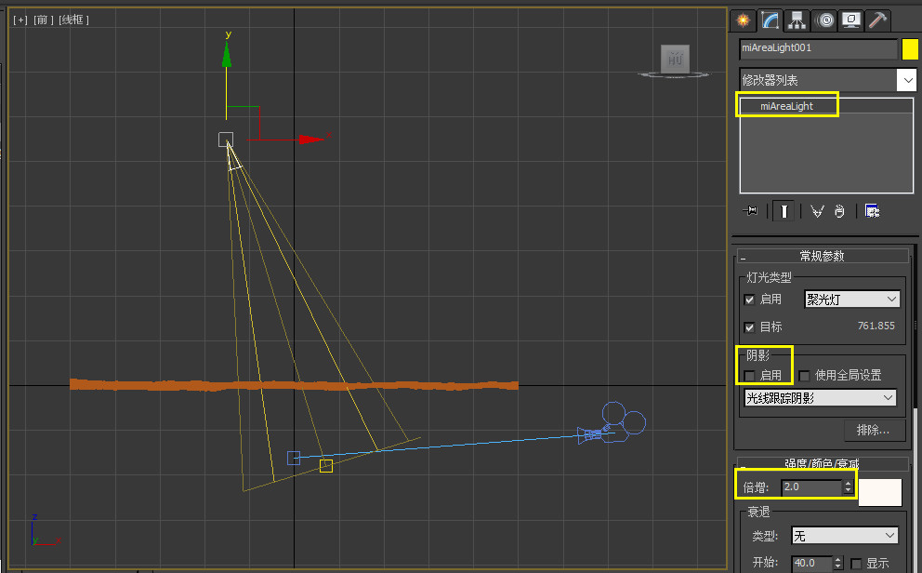Viewport: 922px width, 573px height.
Task: Open the [线框] shading menu
Action: (74, 20)
